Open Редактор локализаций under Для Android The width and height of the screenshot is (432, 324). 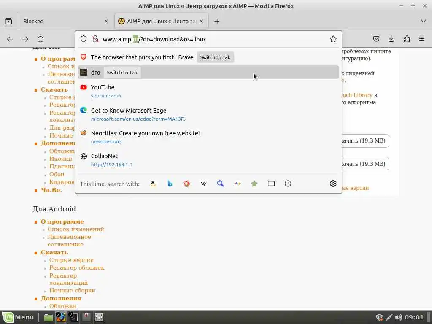tap(69, 279)
